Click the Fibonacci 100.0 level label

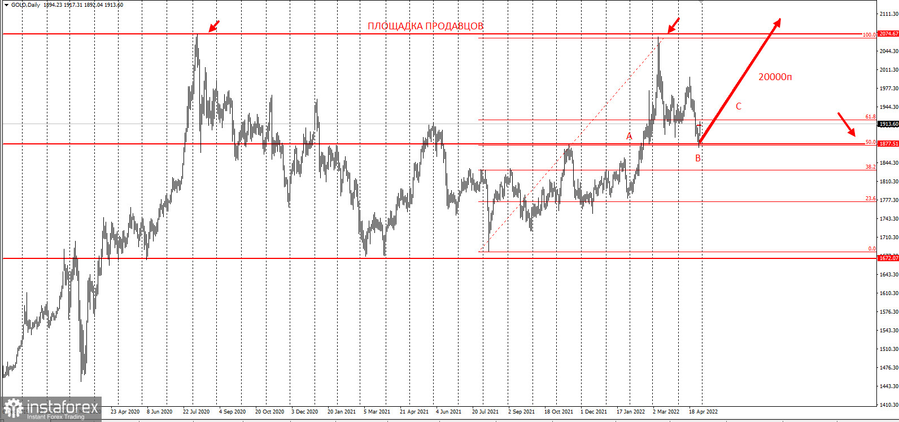pyautogui.click(x=869, y=35)
